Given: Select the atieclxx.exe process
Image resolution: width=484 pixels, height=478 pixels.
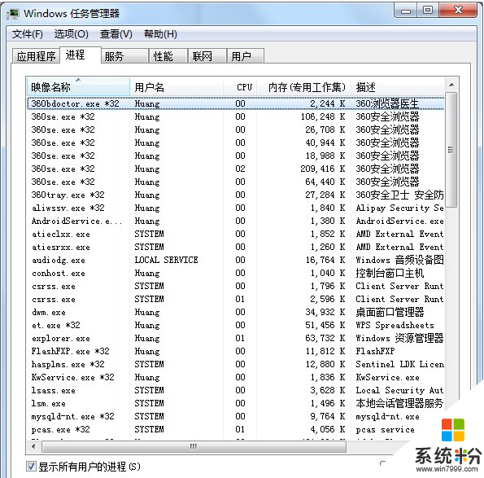Looking at the screenshot, I should click(x=236, y=234).
